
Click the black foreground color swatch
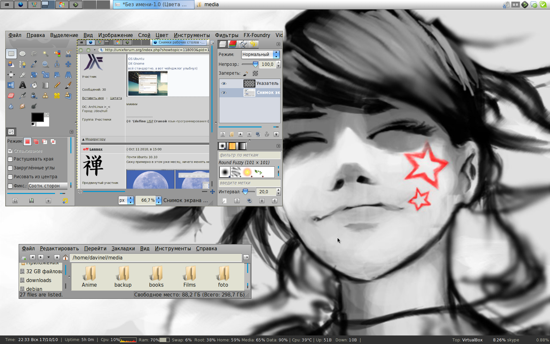point(37,117)
